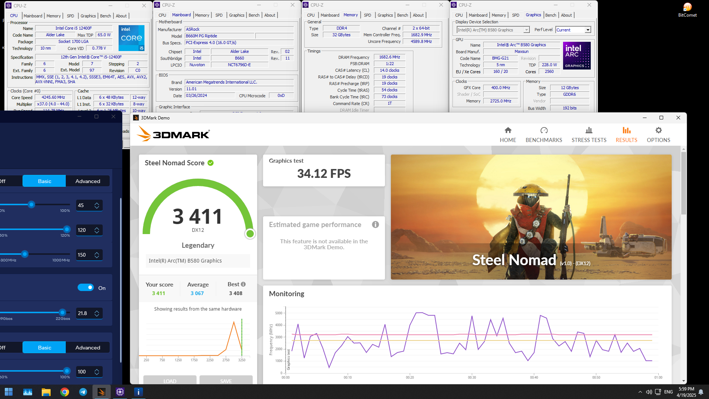The height and width of the screenshot is (399, 709).
Task: Switch to CPU-Z taskbar icon
Action: (120, 392)
